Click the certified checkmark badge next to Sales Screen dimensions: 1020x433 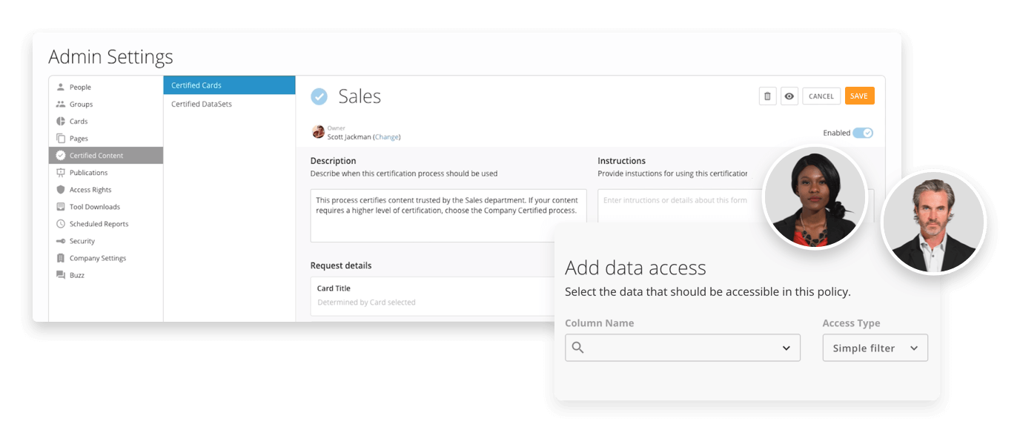point(319,96)
